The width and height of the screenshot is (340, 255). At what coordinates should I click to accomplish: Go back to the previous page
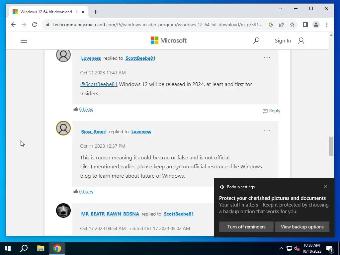pos(13,25)
